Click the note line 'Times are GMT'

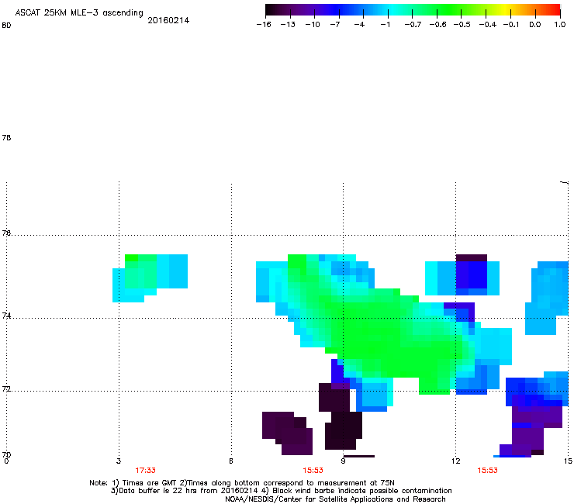tap(150, 483)
